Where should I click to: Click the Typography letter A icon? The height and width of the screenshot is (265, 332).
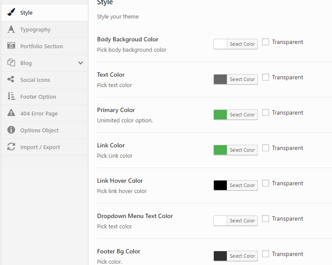click(11, 29)
